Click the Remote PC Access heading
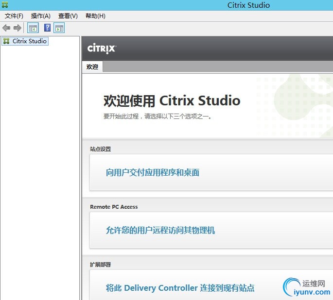 tap(114, 207)
